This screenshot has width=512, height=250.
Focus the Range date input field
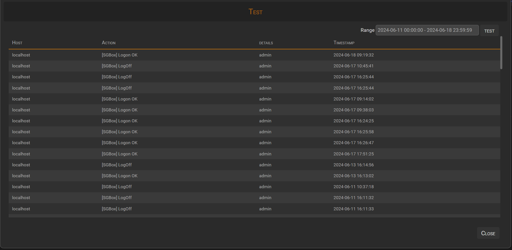(427, 30)
